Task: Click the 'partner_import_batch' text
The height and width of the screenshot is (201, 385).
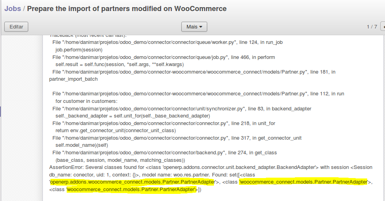Action: click(x=73, y=79)
